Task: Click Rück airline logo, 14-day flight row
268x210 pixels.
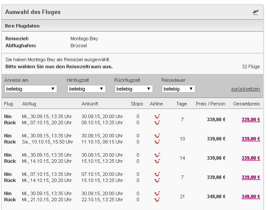Action: click(x=157, y=161)
